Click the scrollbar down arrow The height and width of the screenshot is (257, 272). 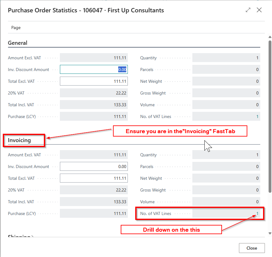[270, 233]
